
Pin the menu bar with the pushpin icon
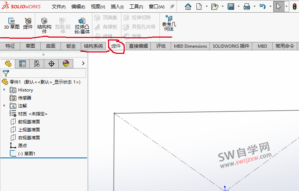[x=172, y=7]
